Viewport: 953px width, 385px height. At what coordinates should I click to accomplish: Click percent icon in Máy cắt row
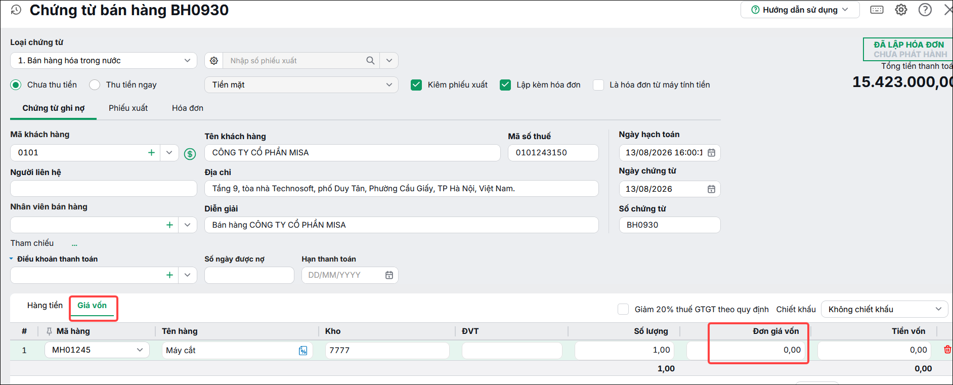click(x=303, y=351)
